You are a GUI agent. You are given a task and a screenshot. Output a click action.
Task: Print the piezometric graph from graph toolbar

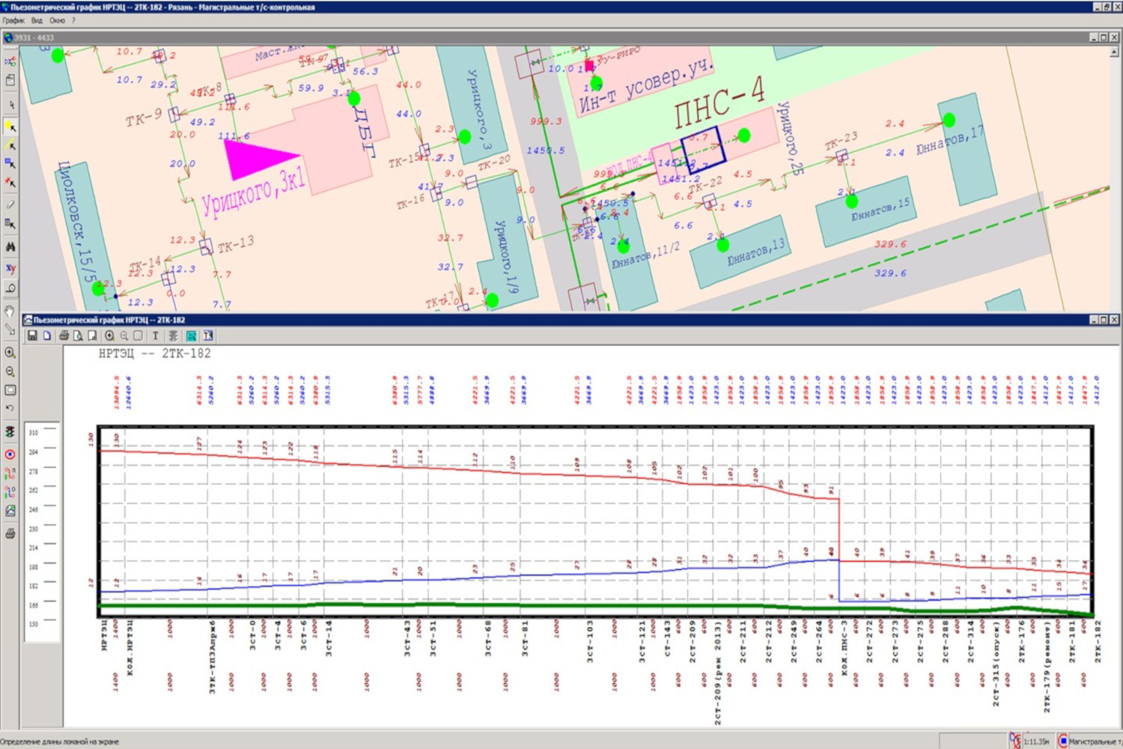[64, 336]
